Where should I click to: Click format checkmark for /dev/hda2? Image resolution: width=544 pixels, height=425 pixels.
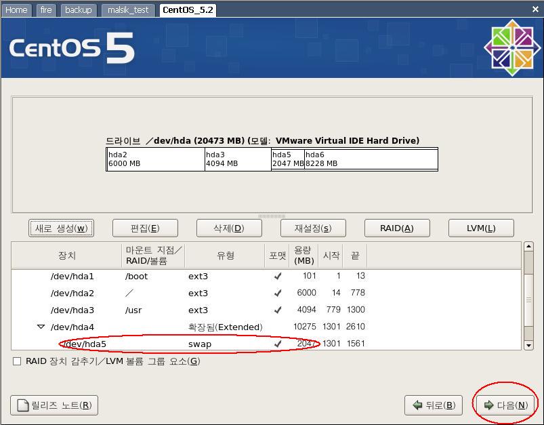click(278, 294)
